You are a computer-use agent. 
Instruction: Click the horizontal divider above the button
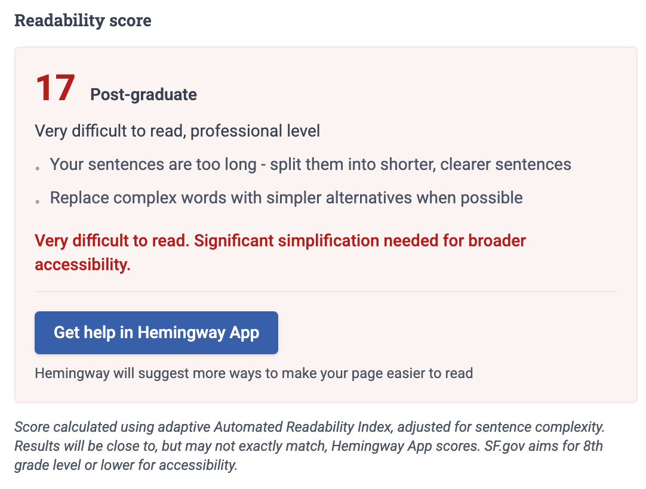[326, 292]
